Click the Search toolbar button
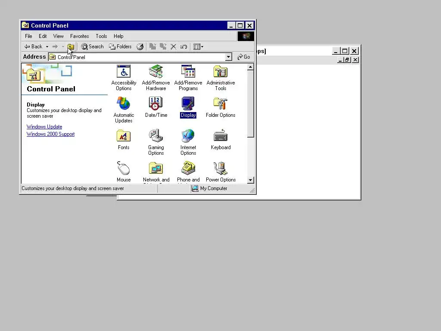441x331 pixels. click(92, 47)
